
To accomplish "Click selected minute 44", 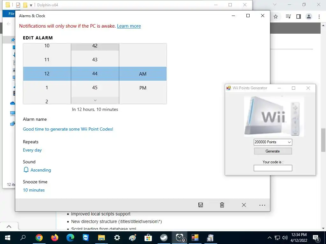I will (95, 74).
